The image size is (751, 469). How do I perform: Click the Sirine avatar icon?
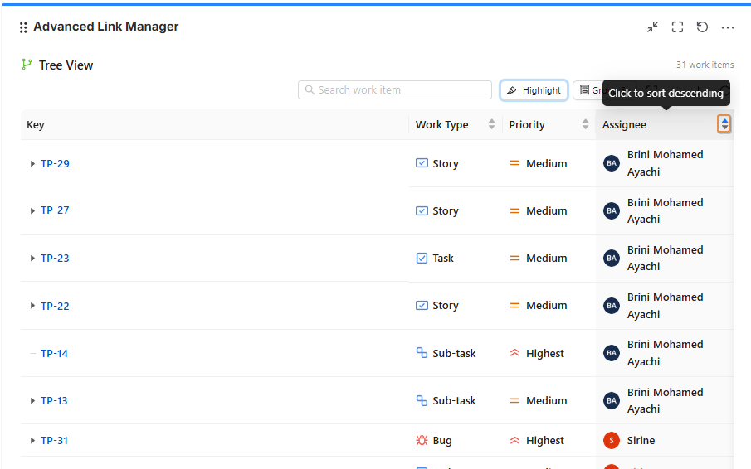point(612,440)
